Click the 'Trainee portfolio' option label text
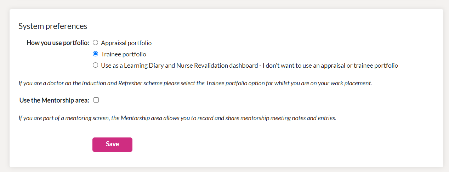 pyautogui.click(x=124, y=54)
